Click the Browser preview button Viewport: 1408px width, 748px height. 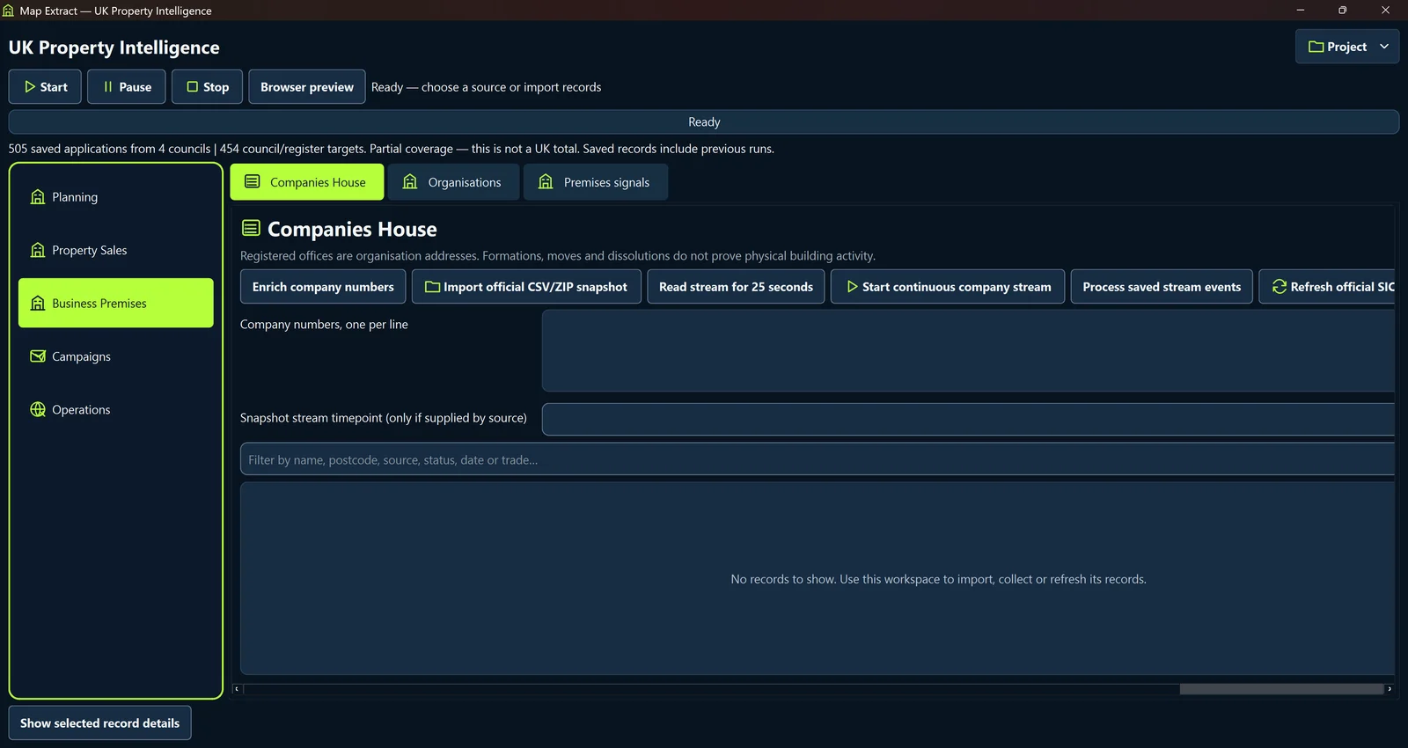[307, 87]
